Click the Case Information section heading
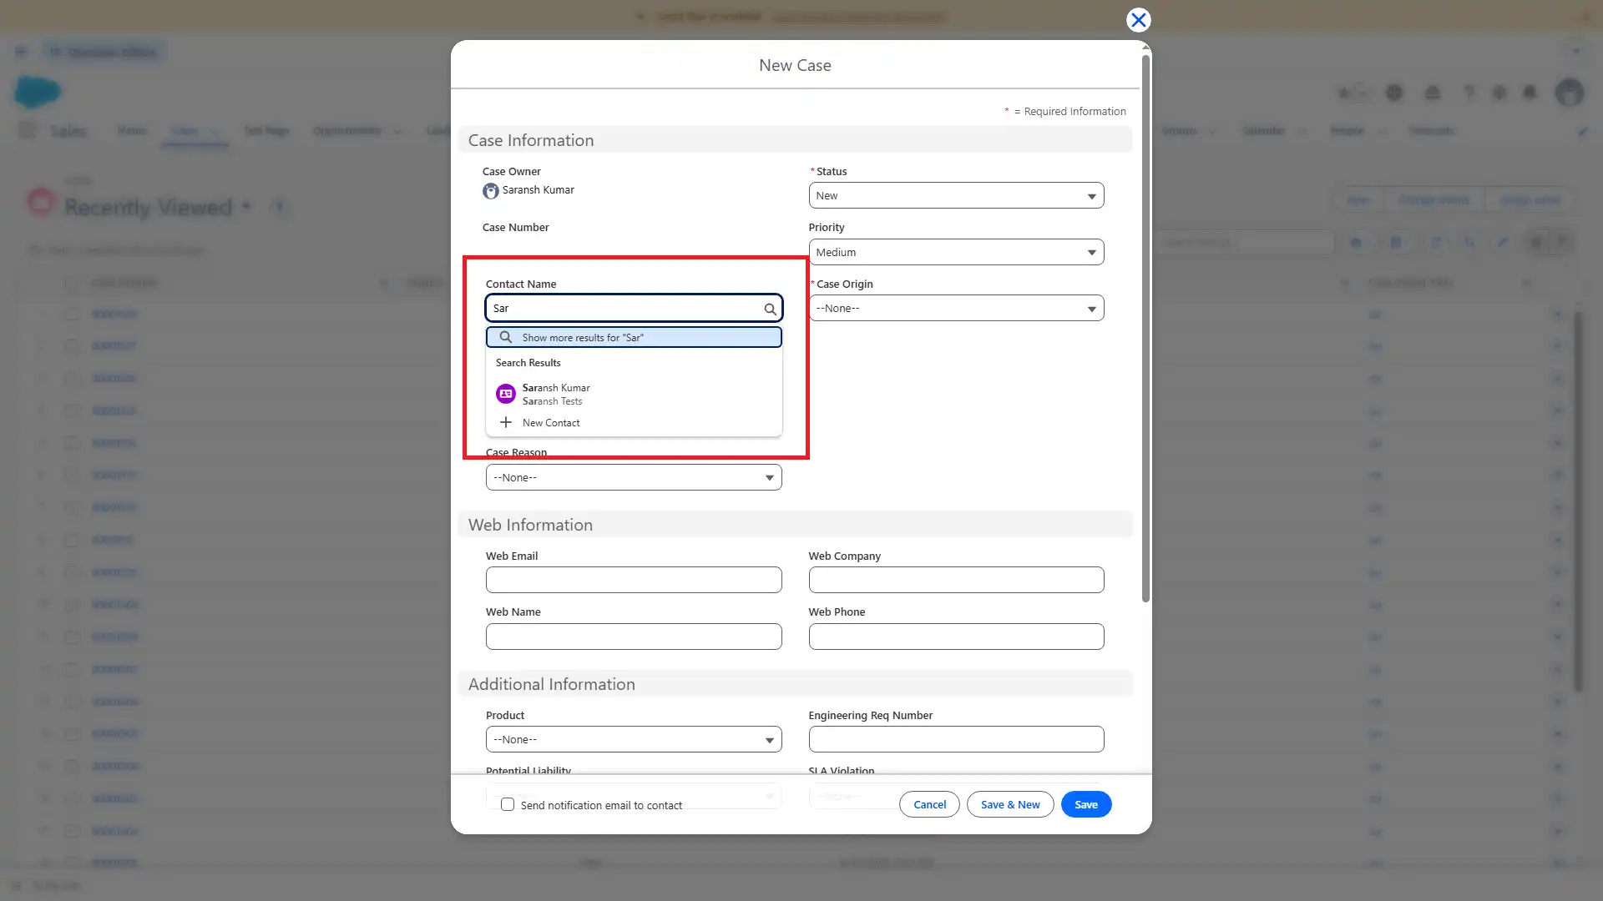The height and width of the screenshot is (901, 1603). (531, 141)
